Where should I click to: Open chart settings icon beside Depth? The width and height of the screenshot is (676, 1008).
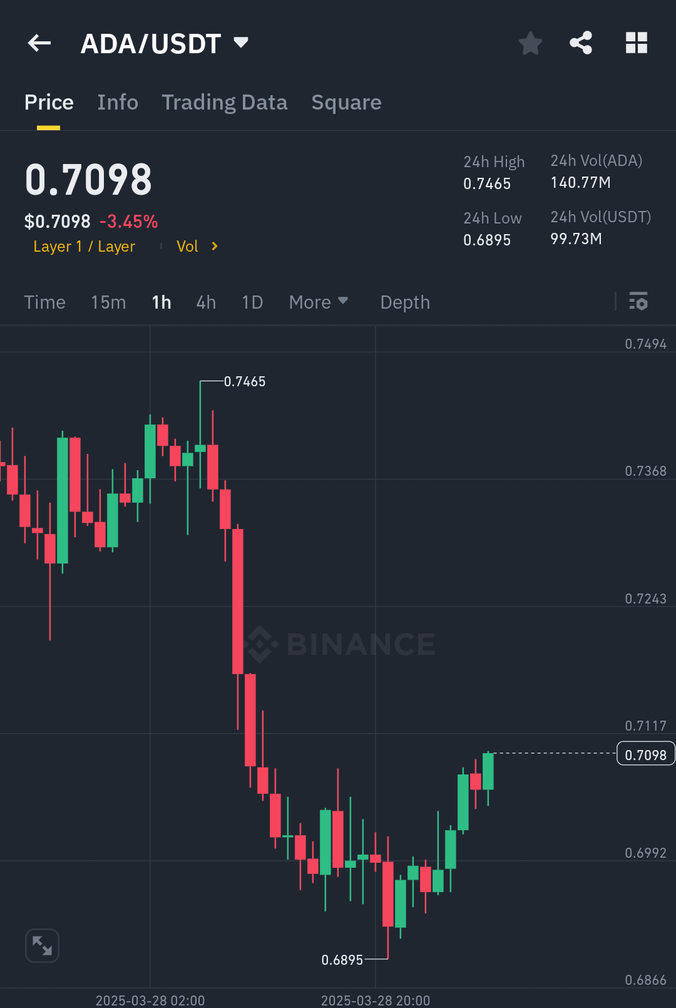click(639, 302)
